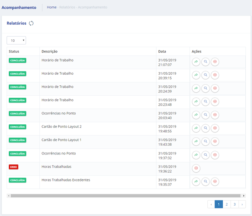
Task: Share the 19:37:32 Ocorrências no Ponto report
Action: point(196,155)
